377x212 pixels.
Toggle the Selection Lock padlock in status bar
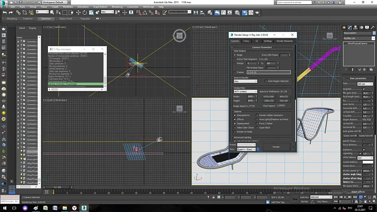[x=213, y=197]
